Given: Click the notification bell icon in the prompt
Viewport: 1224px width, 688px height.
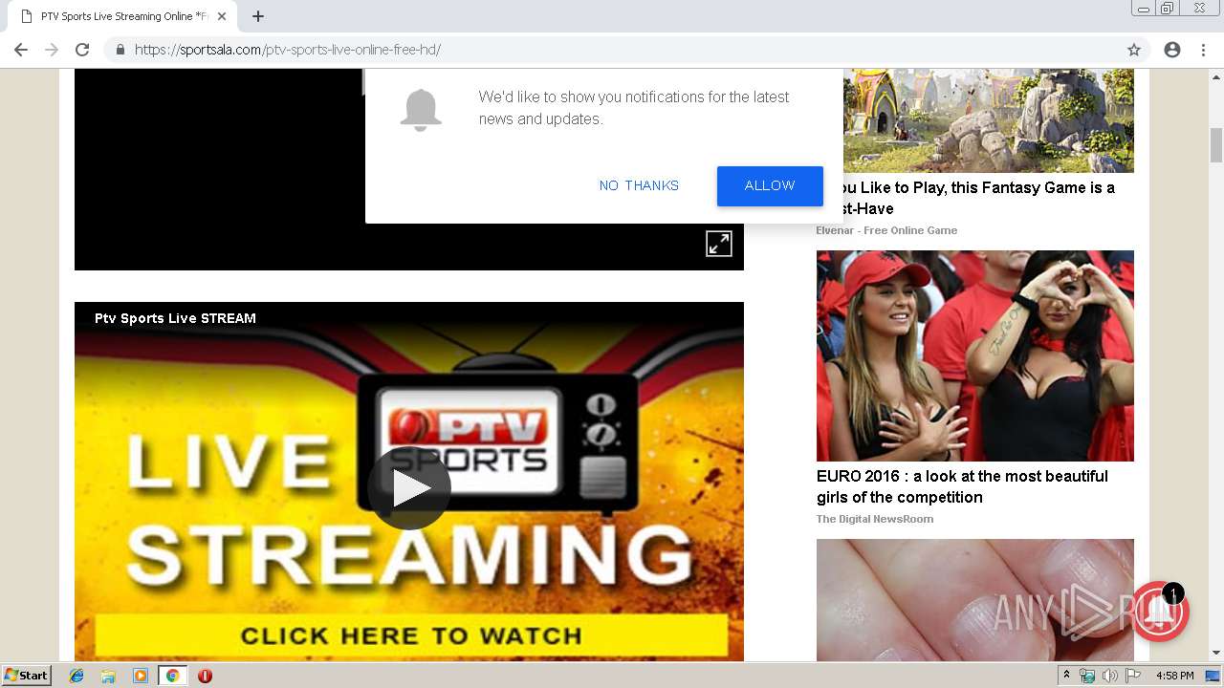Looking at the screenshot, I should pyautogui.click(x=421, y=110).
